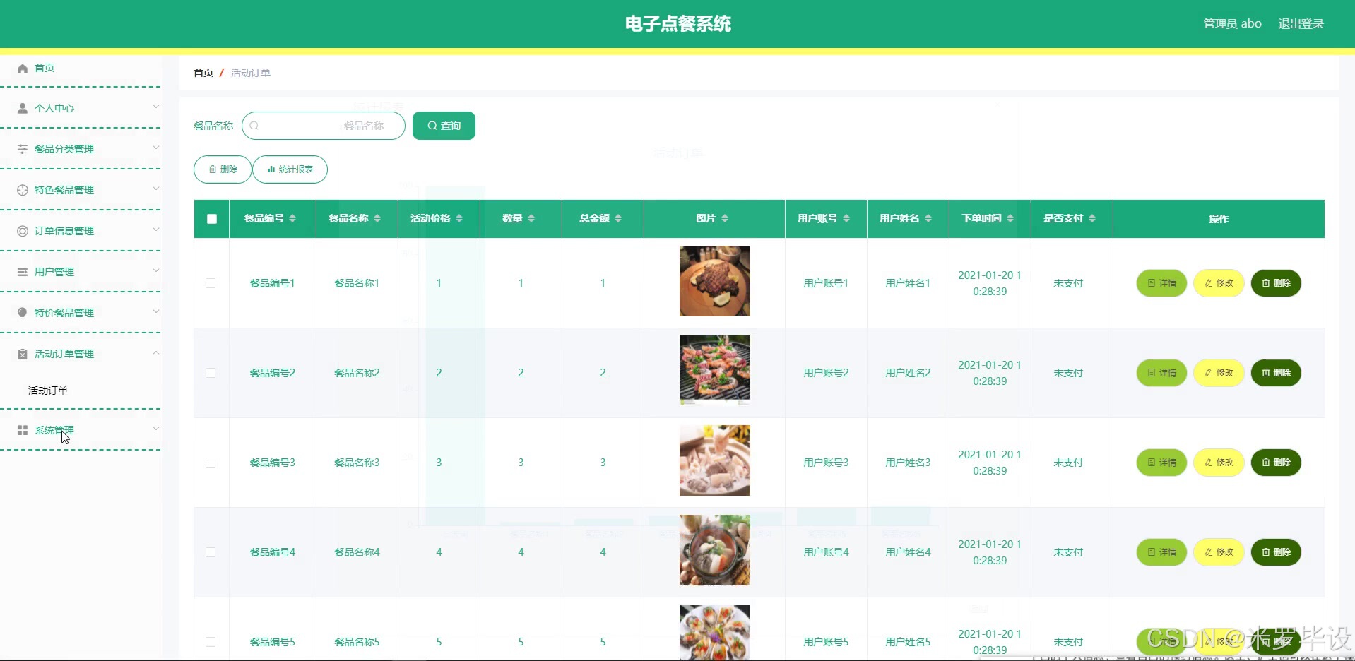Click 首页 in the breadcrumb

(203, 73)
